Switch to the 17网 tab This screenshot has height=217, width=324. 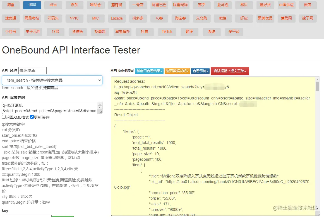55,32
